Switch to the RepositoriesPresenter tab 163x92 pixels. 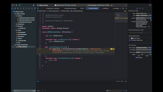(x=70, y=8)
